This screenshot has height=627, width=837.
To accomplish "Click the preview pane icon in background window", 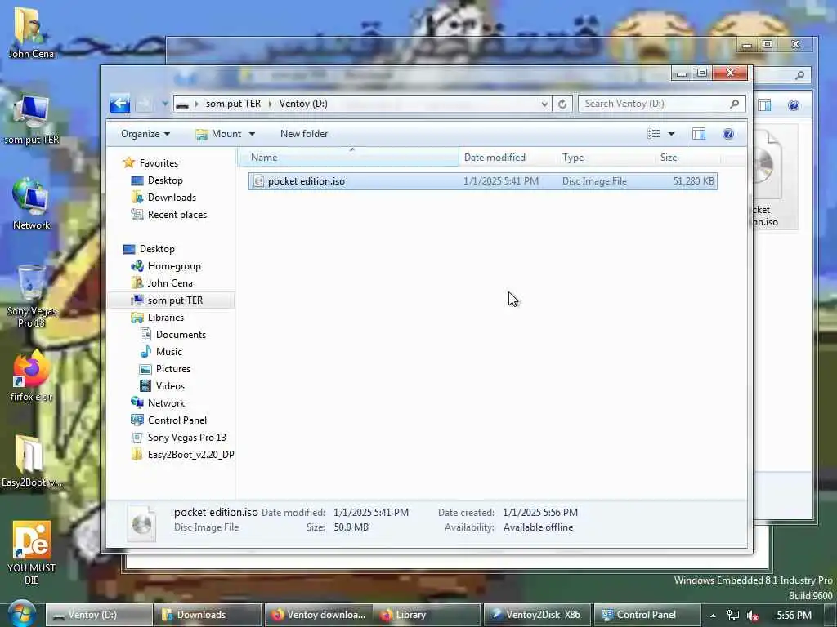I will click(764, 105).
